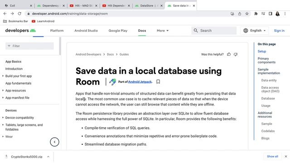Click the site lock icon in address bar
290x163 pixels.
(28, 14)
